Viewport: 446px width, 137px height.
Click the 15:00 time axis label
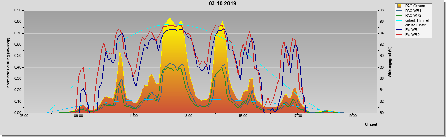click(243, 116)
